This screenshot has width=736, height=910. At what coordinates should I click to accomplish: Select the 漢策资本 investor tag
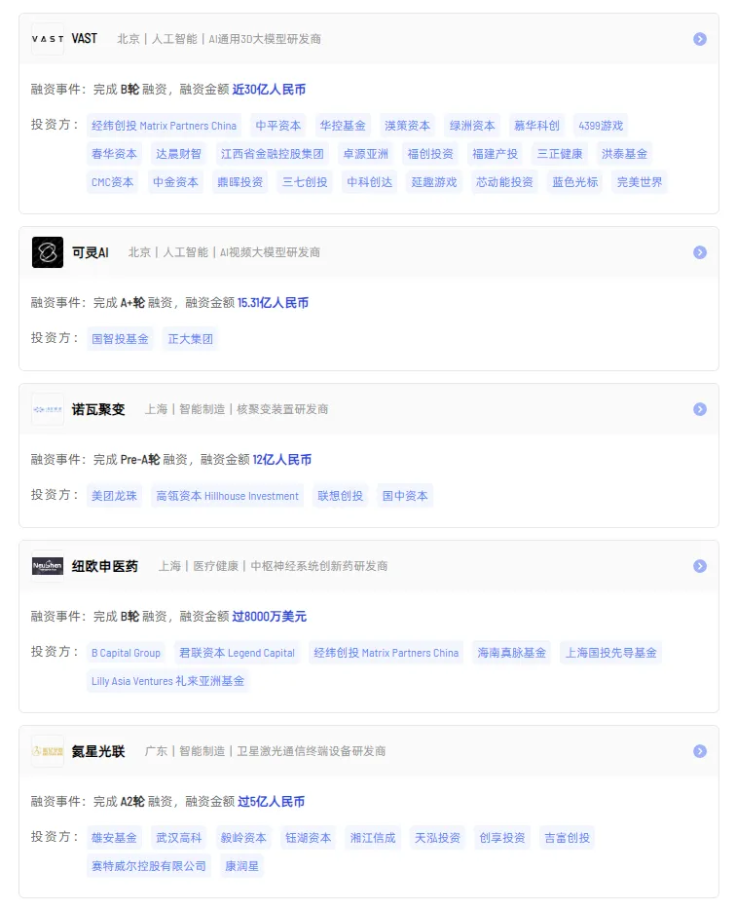click(x=408, y=126)
